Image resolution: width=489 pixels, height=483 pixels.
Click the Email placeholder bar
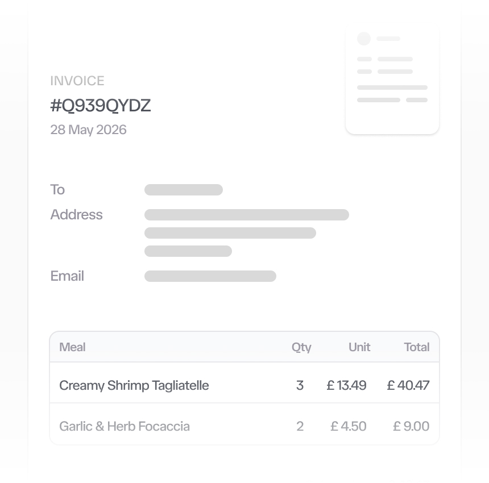(x=210, y=276)
